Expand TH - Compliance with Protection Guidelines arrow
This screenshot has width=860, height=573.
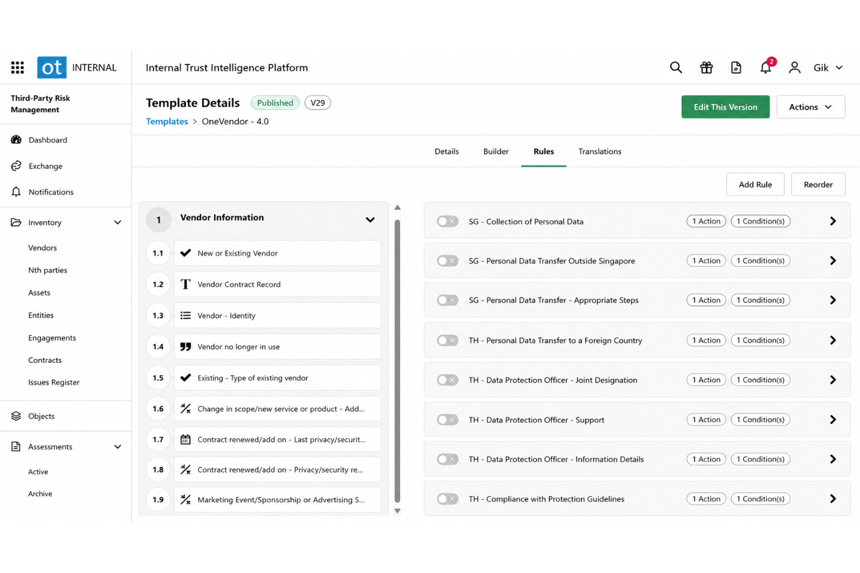coord(833,499)
